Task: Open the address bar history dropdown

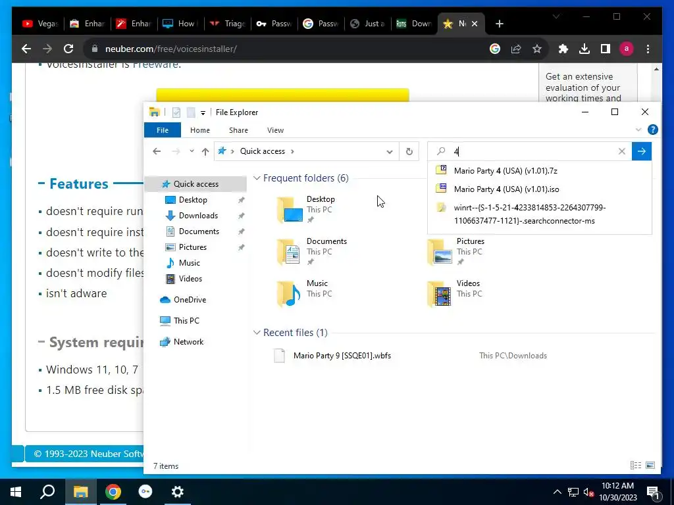Action: click(x=390, y=152)
